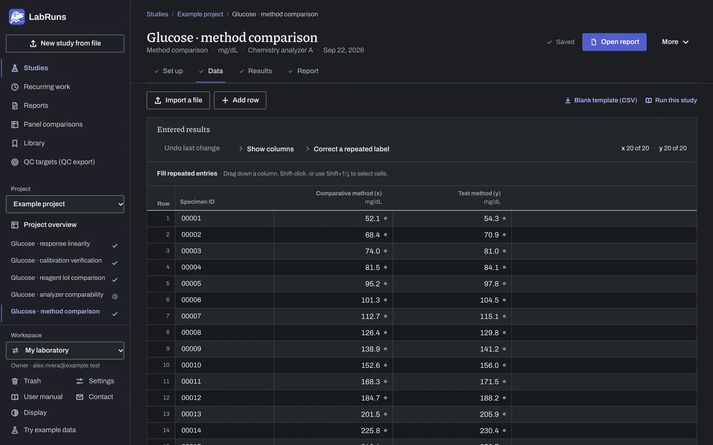Switch to the Set up tab

168,71
